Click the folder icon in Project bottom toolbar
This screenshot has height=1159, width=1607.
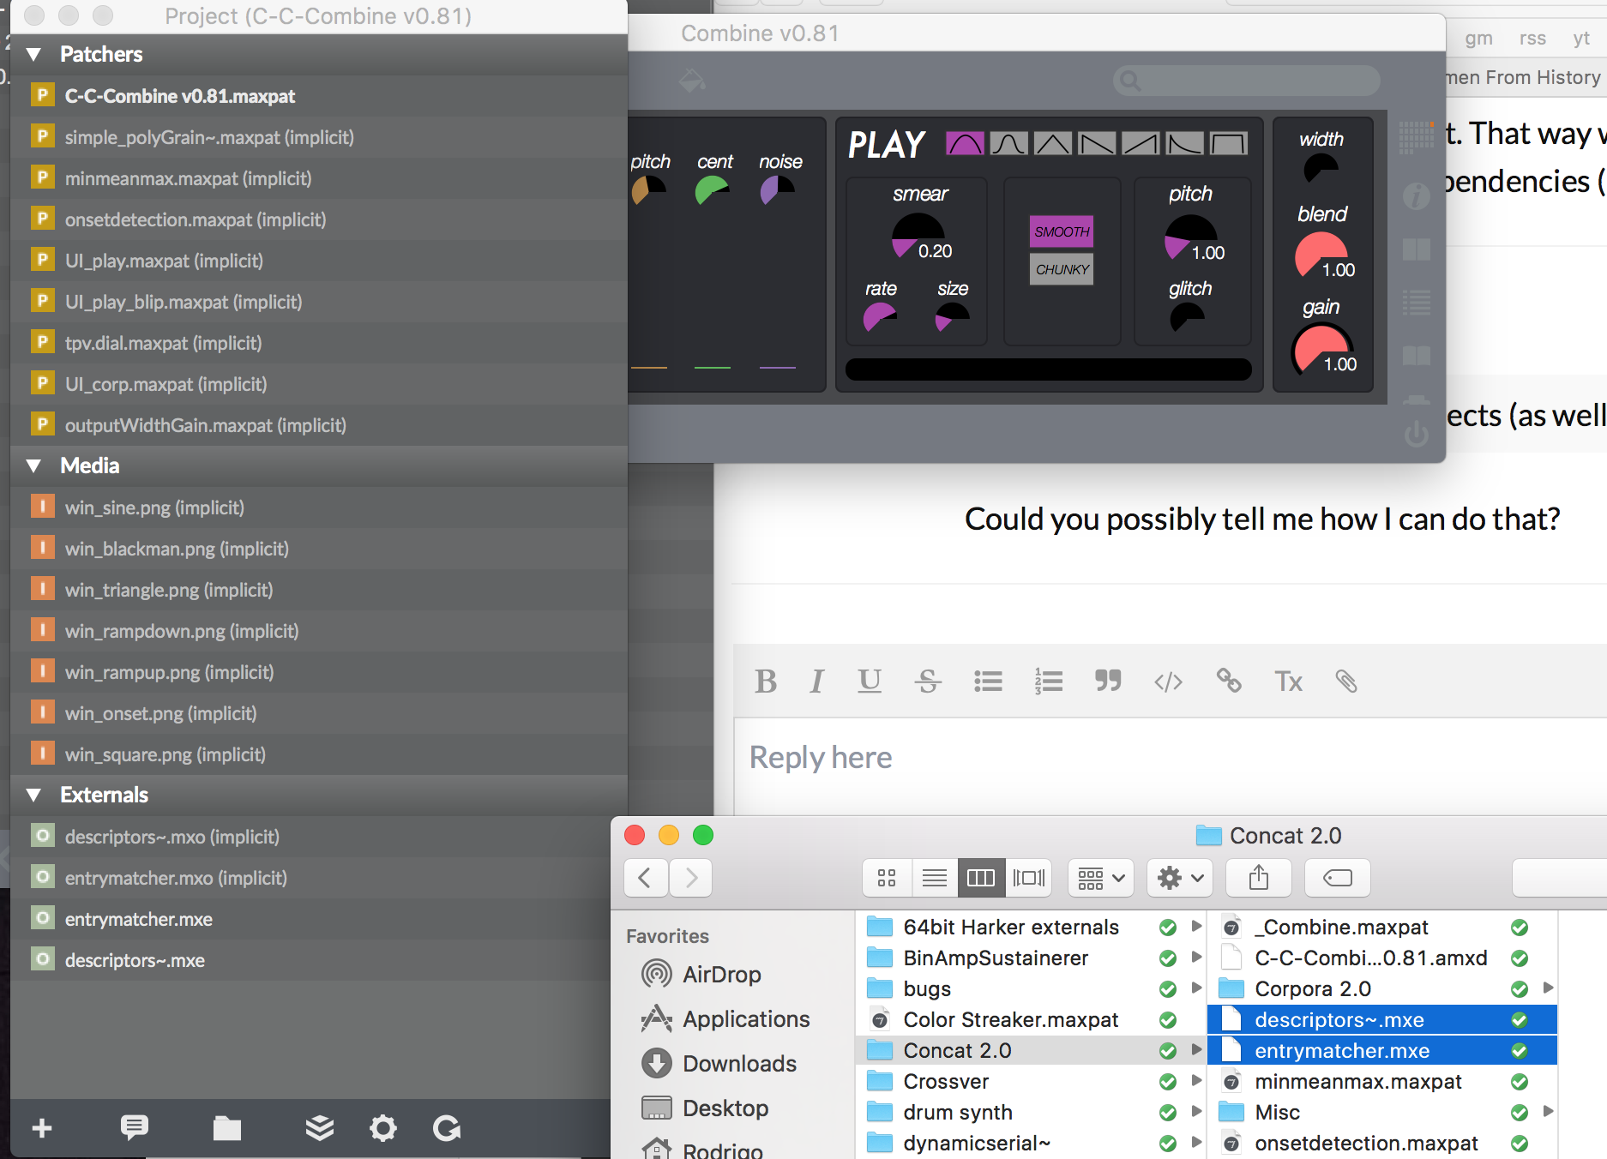coord(226,1128)
